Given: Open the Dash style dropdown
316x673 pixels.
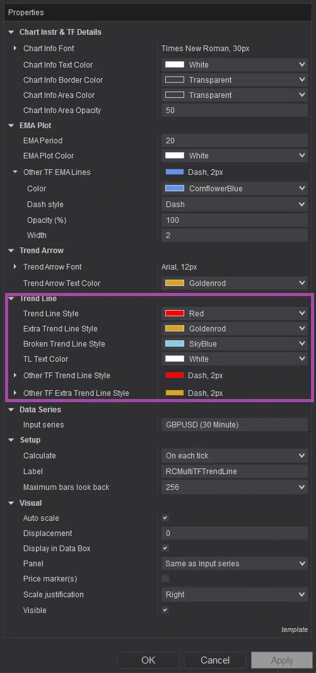Looking at the screenshot, I should (235, 205).
